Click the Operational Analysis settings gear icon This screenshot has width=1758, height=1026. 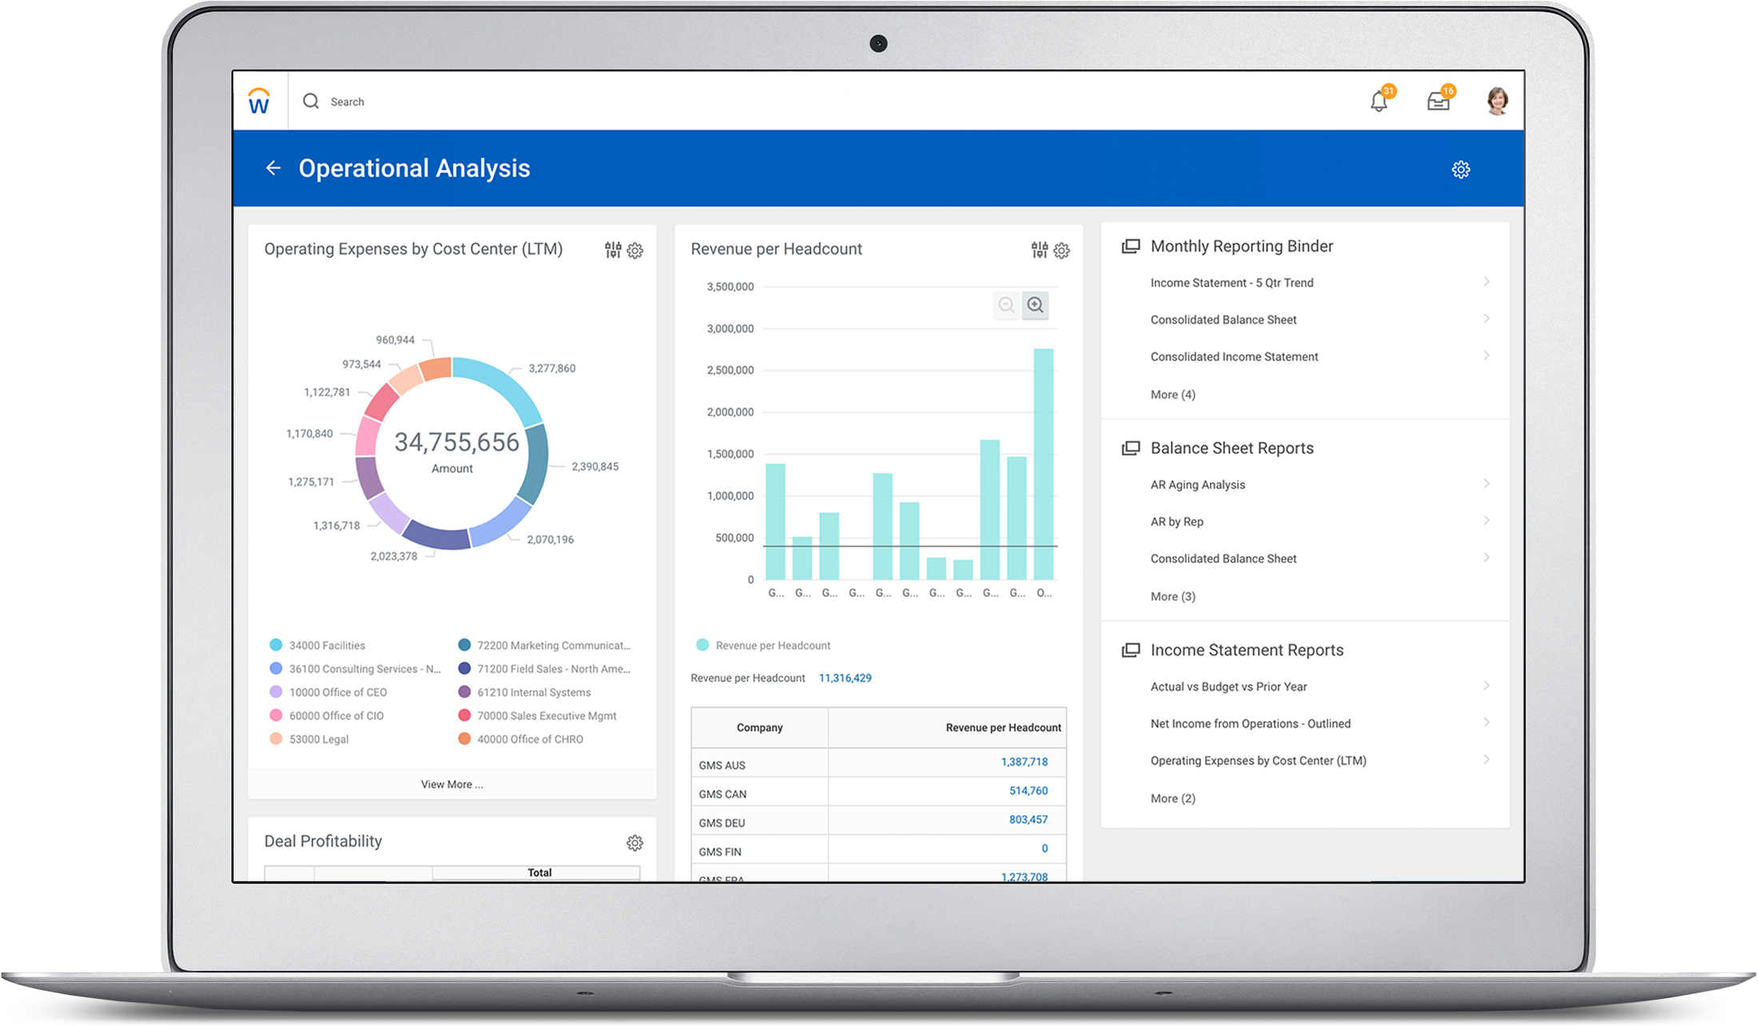[x=1462, y=169]
